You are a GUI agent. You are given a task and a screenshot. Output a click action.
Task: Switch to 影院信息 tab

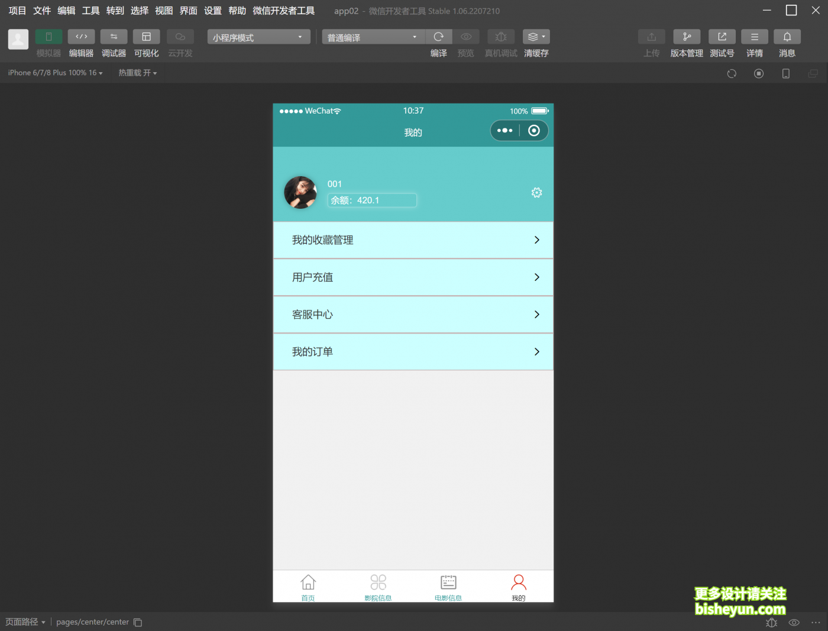click(x=378, y=587)
